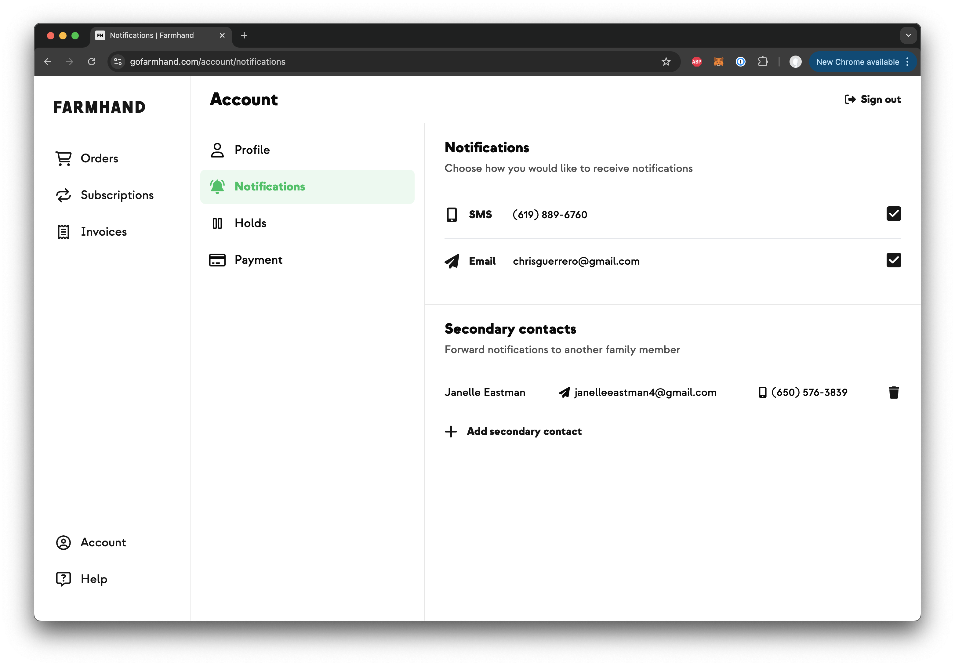The image size is (955, 666).
Task: Select the Notifications | Farmhand browser tab
Action: click(x=161, y=36)
